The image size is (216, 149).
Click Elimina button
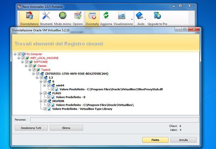[x=66, y=128]
